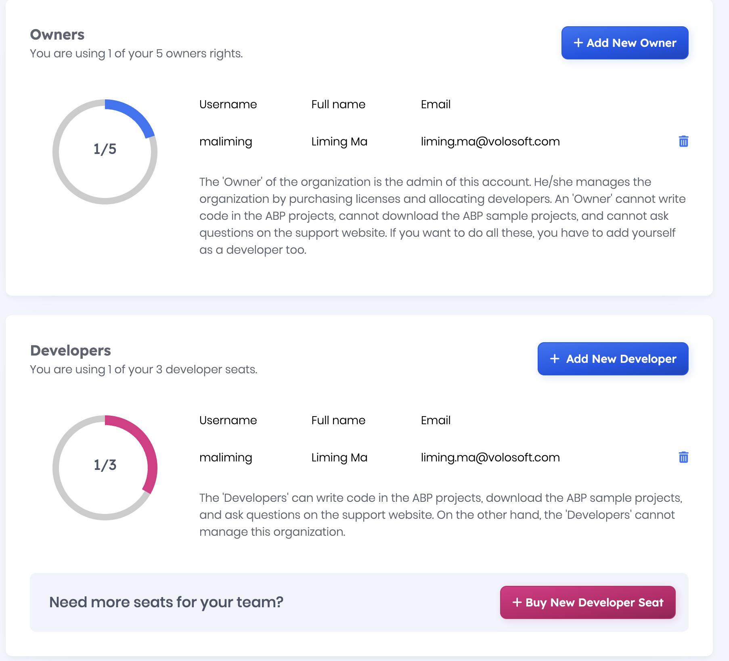Click the 1/3 developer seats donut chart
Screen dimensions: 729x661
(x=105, y=467)
